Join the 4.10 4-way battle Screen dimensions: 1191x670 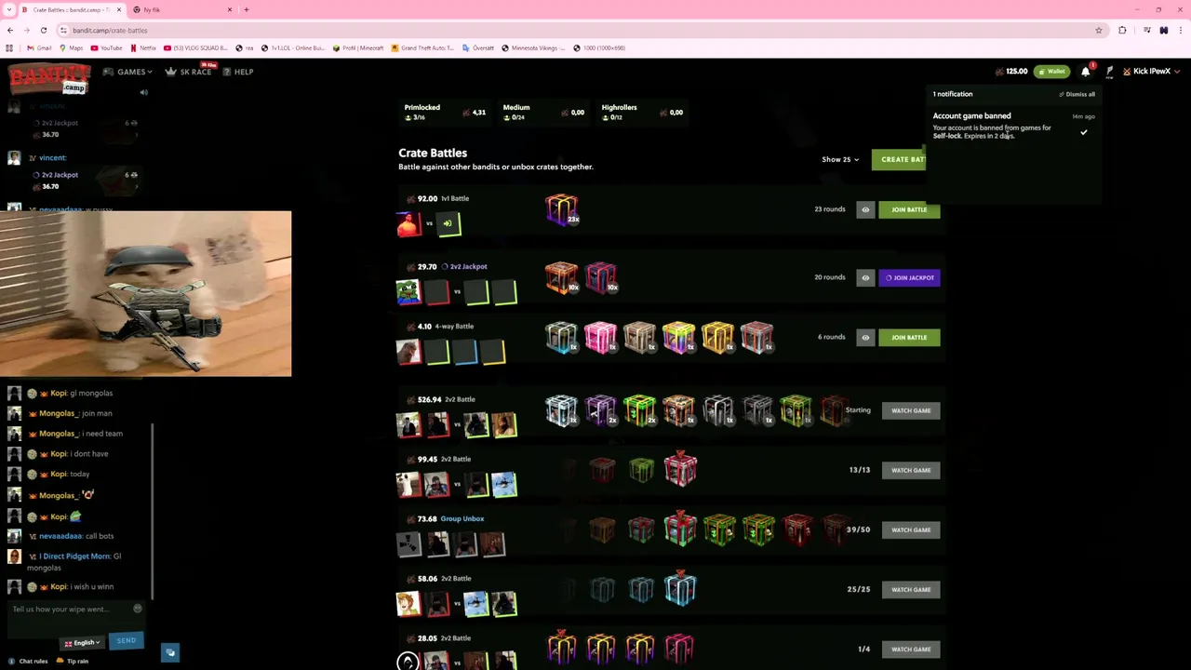click(x=909, y=337)
